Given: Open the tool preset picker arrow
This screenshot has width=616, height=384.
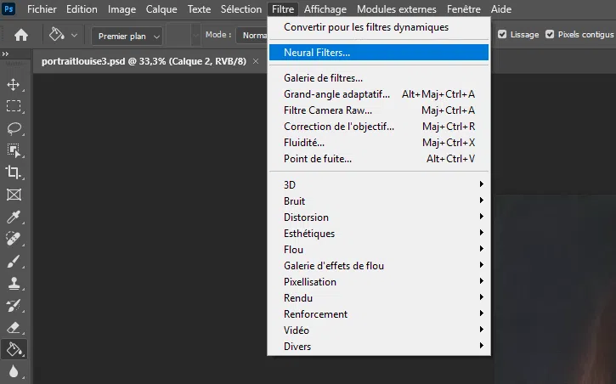Looking at the screenshot, I should [x=74, y=36].
